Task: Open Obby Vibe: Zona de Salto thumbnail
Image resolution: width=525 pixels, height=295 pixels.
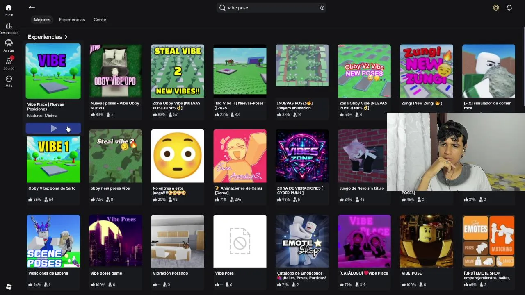Action: (x=53, y=159)
